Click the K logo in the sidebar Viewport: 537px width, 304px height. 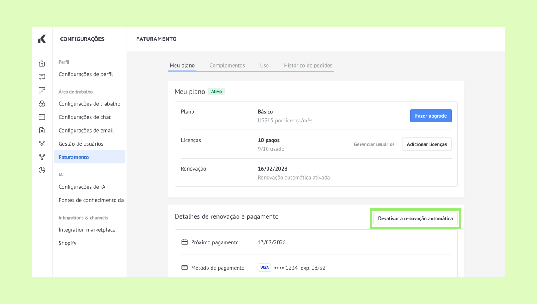click(42, 39)
